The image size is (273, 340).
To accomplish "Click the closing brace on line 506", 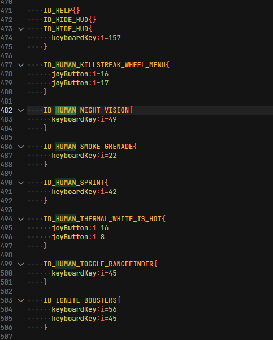I will point(45,327).
